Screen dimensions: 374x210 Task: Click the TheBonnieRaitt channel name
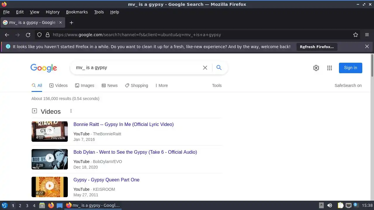tap(107, 134)
